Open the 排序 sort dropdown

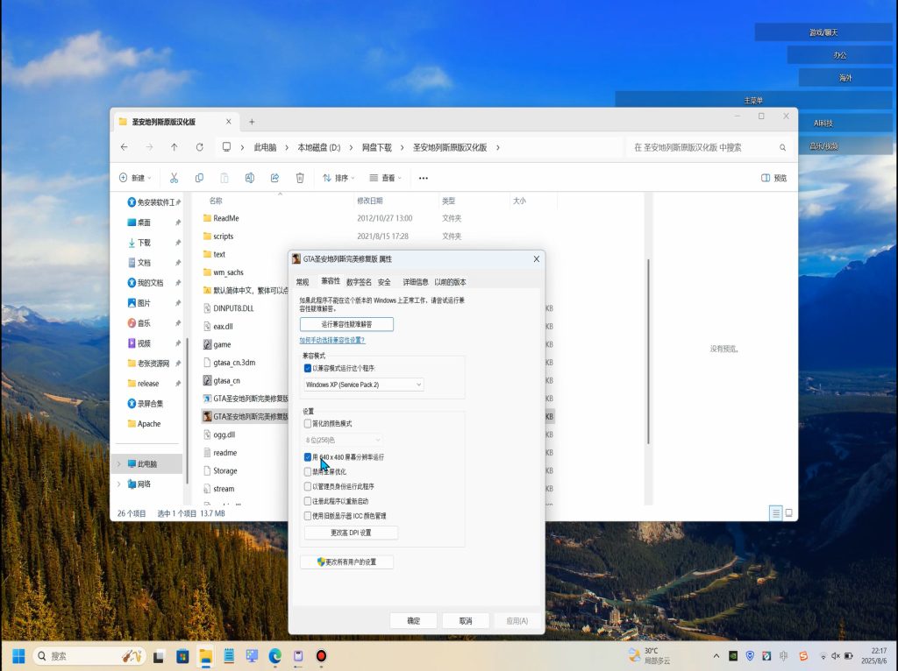[x=339, y=178]
